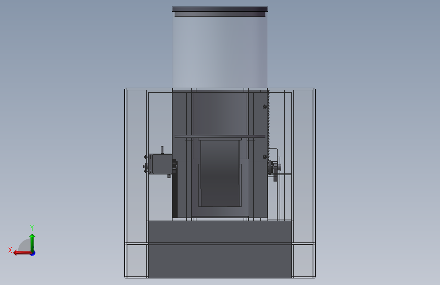Select the toothed rack on the right edge
This screenshot has width=440, height=285.
tap(268, 125)
